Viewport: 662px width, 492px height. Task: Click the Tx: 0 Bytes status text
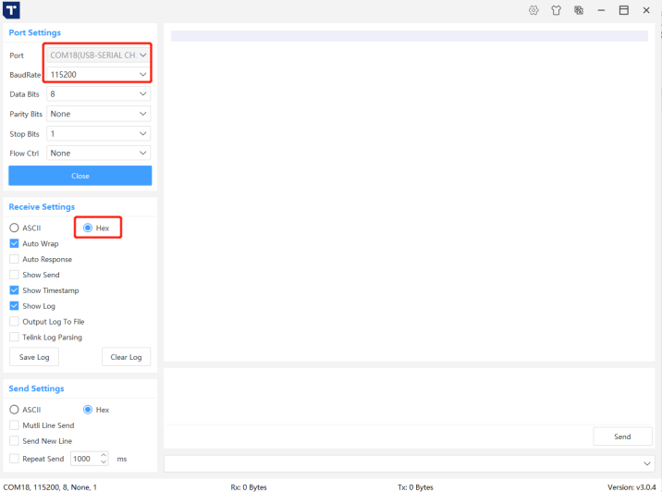coord(415,487)
